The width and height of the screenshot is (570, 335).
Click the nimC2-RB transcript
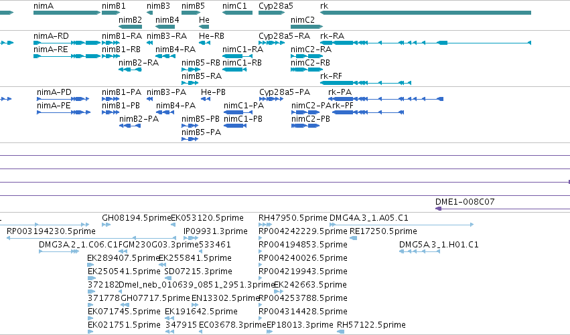307,70
